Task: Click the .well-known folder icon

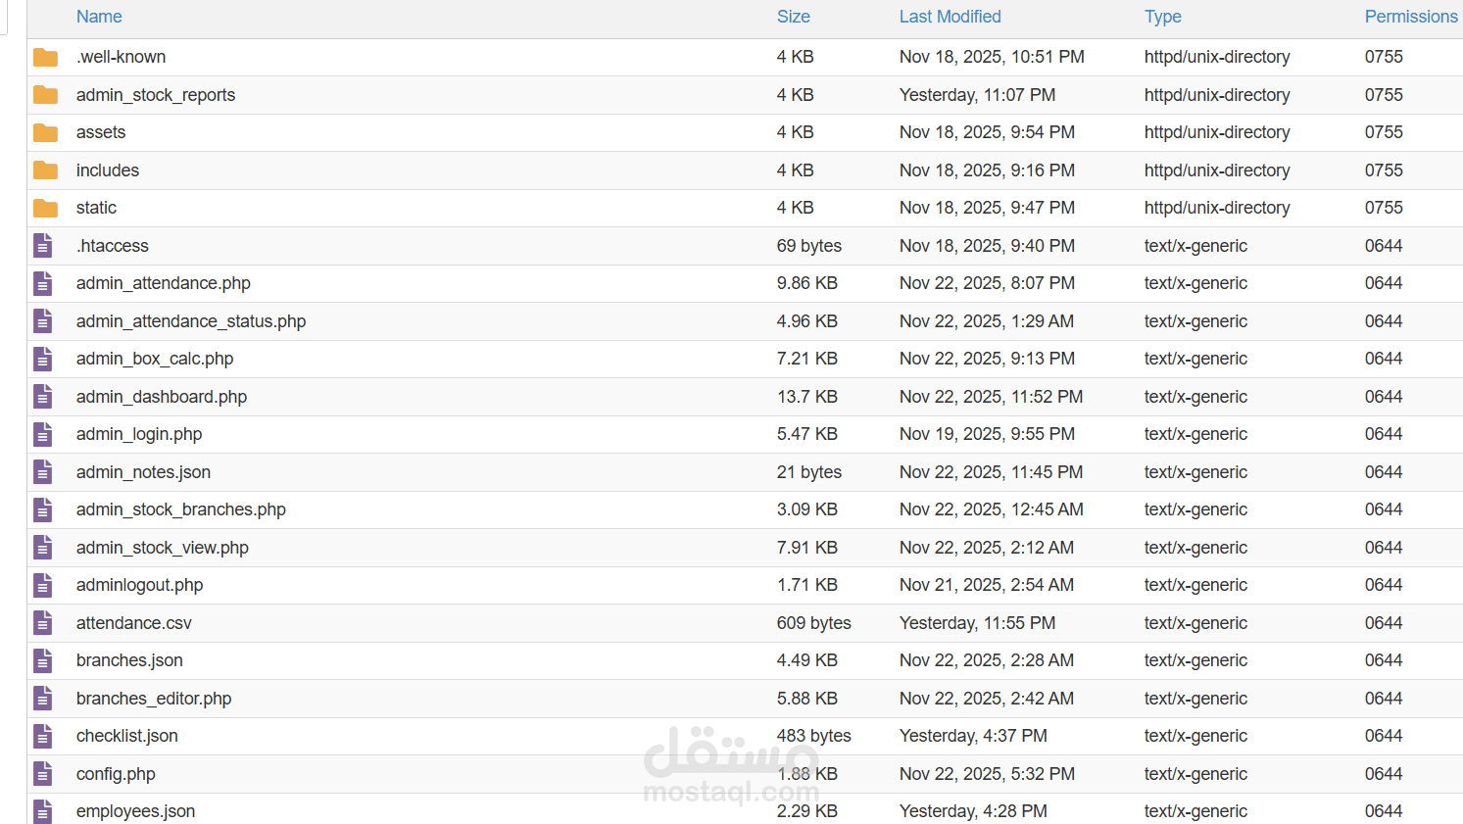Action: pyautogui.click(x=45, y=57)
